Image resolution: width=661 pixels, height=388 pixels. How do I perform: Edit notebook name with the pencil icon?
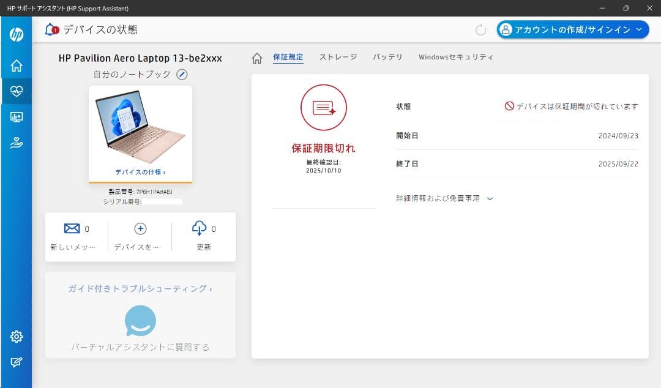(181, 74)
